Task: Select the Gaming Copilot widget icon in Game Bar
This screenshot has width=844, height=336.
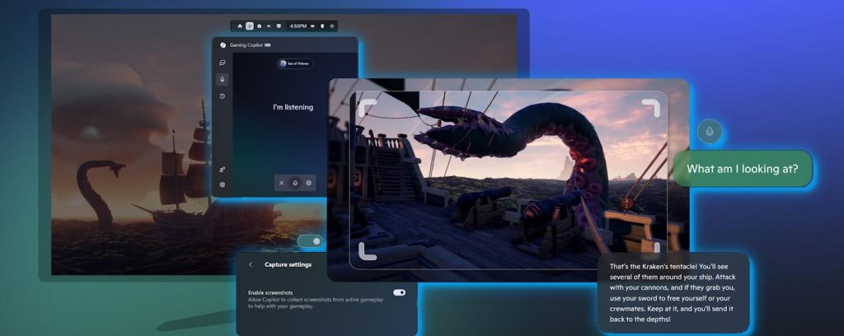Action: point(250,26)
